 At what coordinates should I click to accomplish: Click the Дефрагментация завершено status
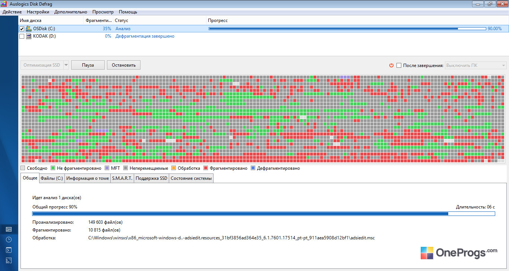coord(145,36)
